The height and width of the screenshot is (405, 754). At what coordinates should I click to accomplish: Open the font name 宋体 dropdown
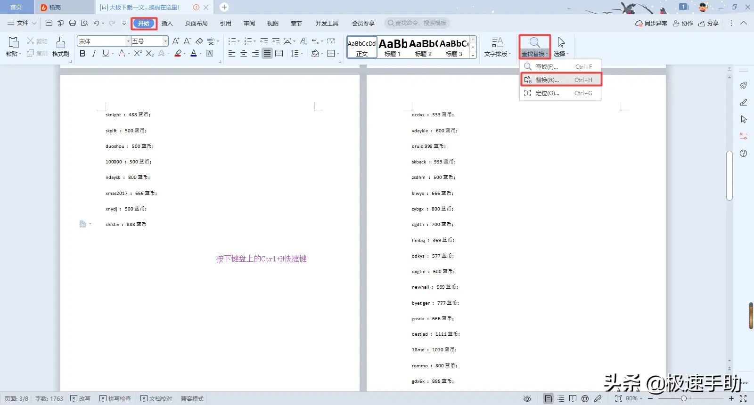coord(128,41)
